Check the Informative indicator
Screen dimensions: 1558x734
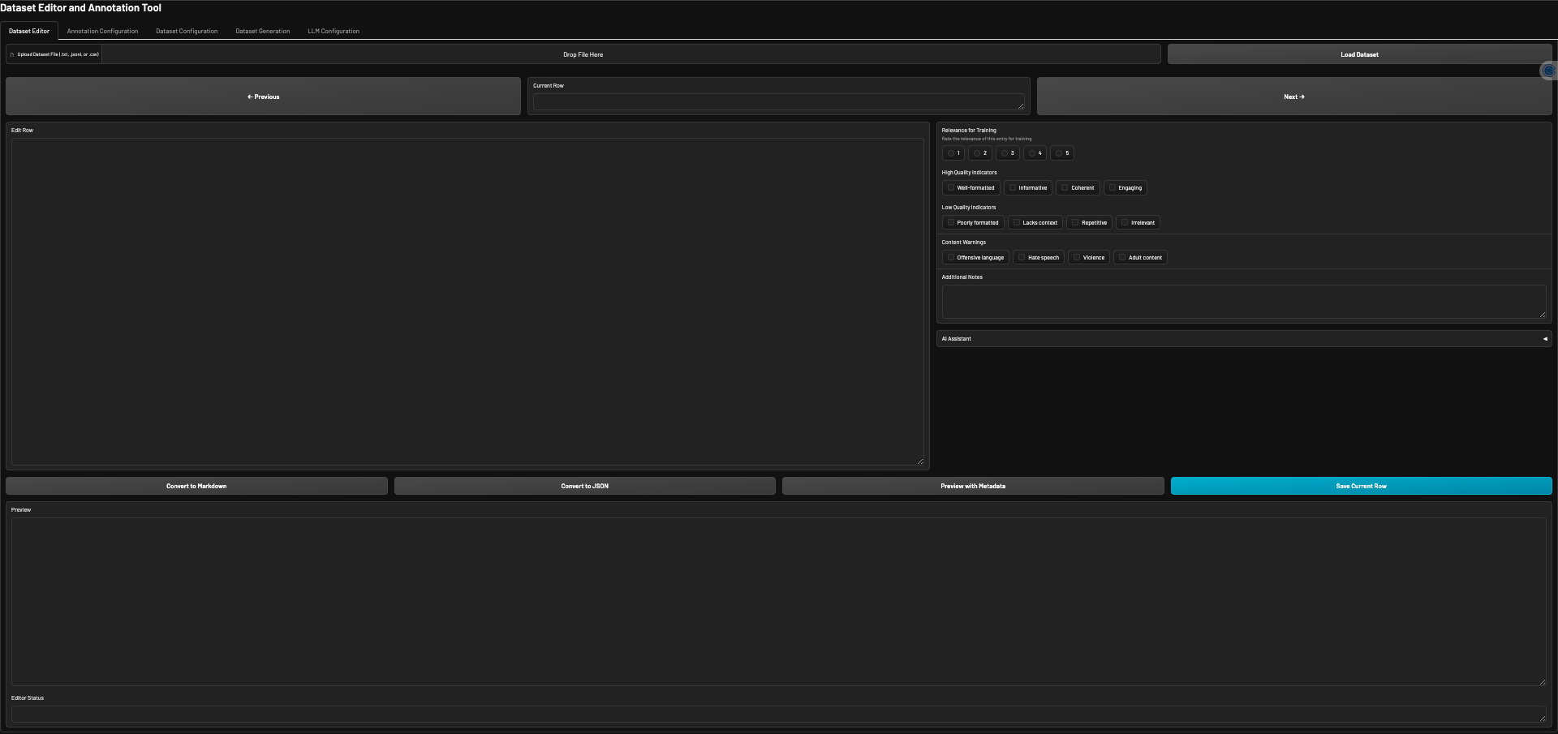tap(1013, 188)
